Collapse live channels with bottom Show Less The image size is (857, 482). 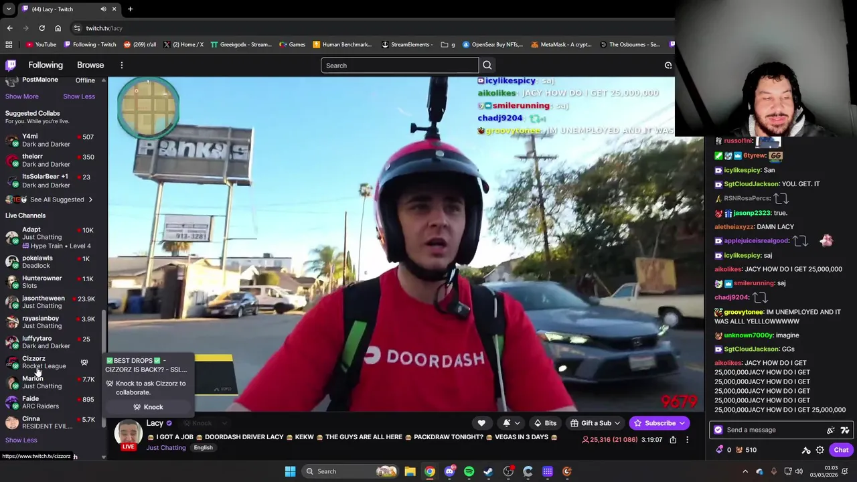click(x=21, y=440)
